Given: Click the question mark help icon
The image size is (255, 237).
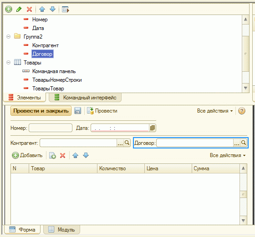Looking at the screenshot, I should (242, 111).
